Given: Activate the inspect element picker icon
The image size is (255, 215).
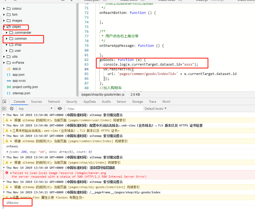Looking at the screenshot, I should coord(4,102).
